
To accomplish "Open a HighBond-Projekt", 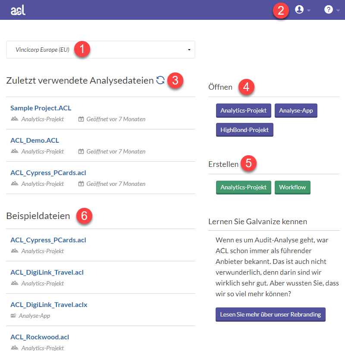I will [x=245, y=129].
